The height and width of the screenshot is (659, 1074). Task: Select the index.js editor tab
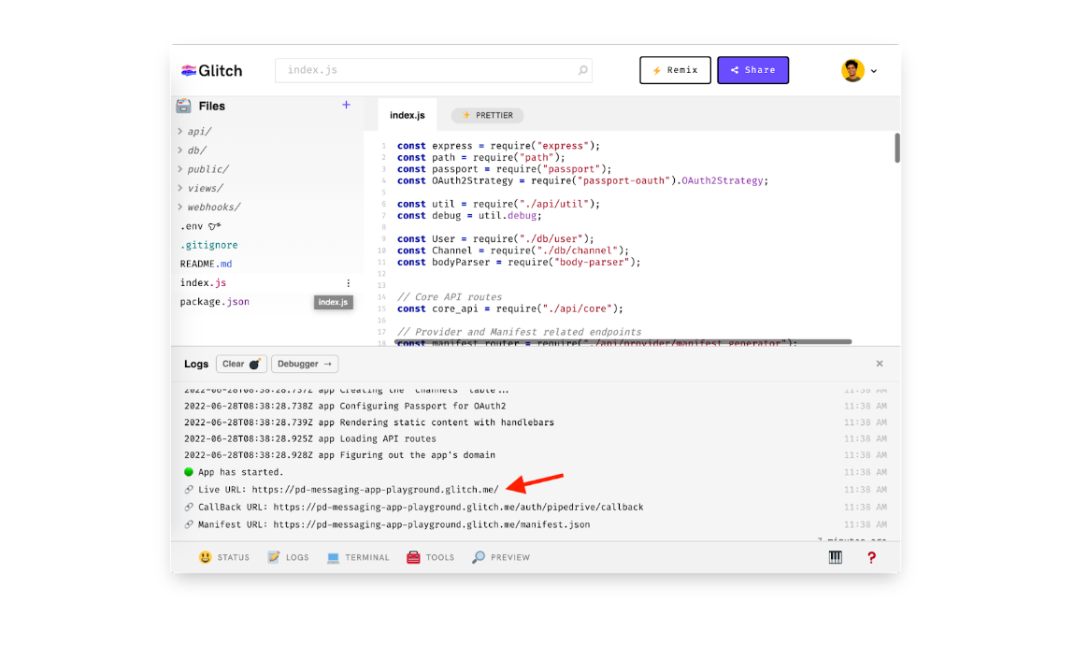(x=408, y=115)
